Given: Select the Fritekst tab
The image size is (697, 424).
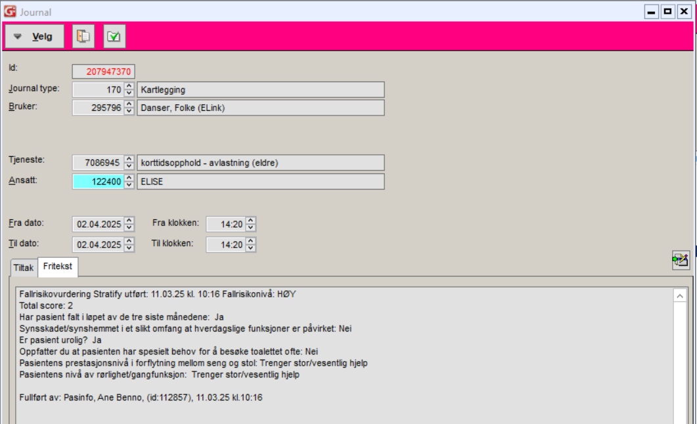Looking at the screenshot, I should [x=58, y=267].
